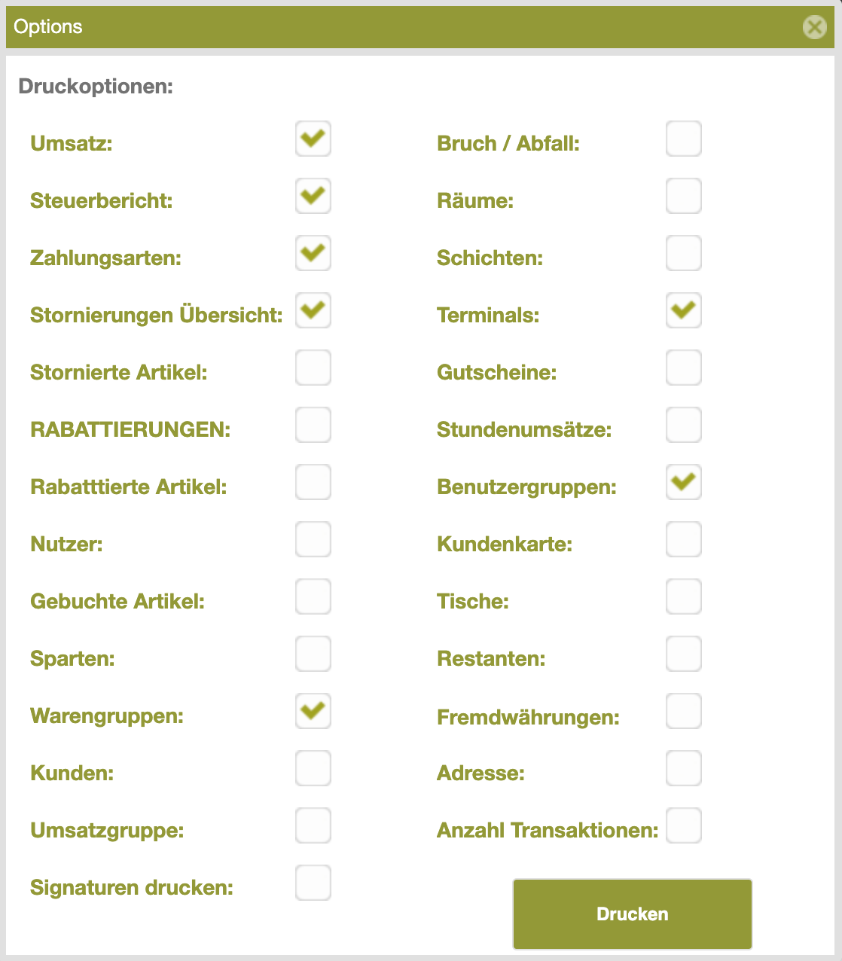Uncheck the Benutzergruppen option
This screenshot has width=842, height=961.
[684, 482]
